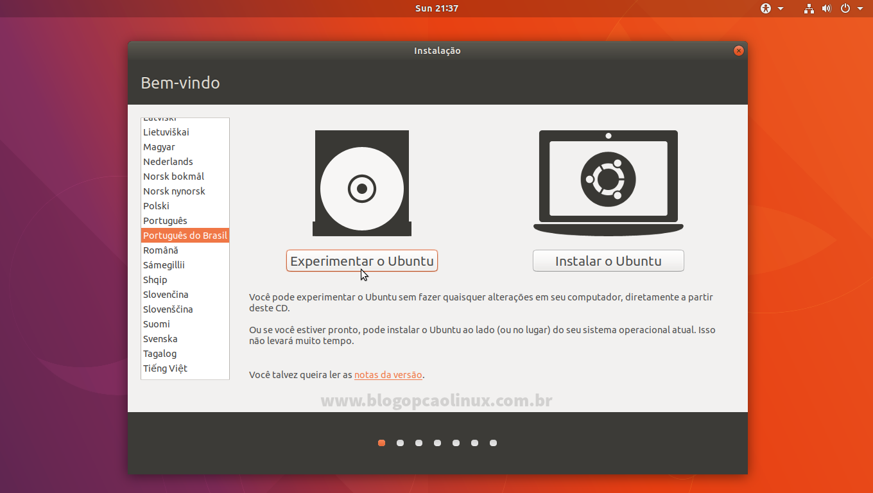The image size is (873, 493).
Task: Click the laptop with Ubuntu logo graphic
Action: [x=608, y=183]
